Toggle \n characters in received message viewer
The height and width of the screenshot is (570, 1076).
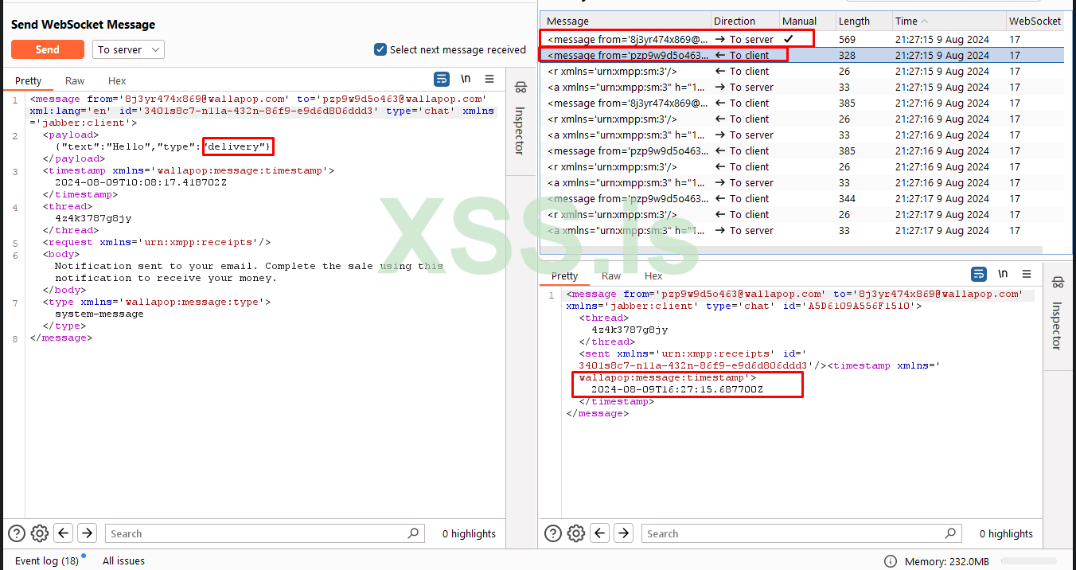(1003, 274)
